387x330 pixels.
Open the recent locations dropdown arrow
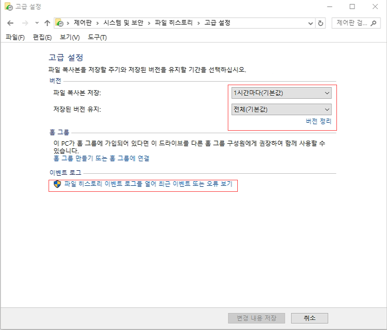point(37,23)
